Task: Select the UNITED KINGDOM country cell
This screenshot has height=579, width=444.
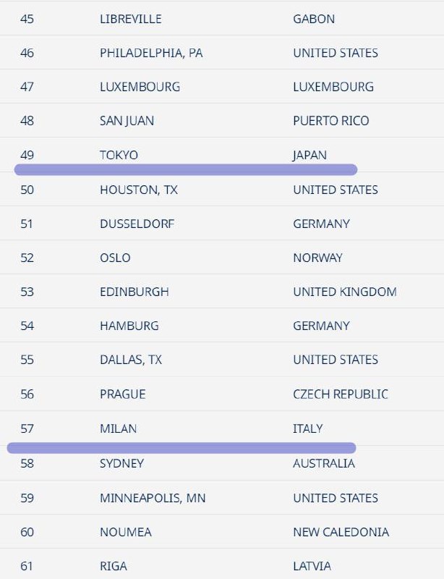Action: (x=344, y=292)
